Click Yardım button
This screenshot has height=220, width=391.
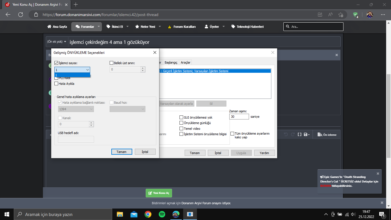tap(264, 153)
